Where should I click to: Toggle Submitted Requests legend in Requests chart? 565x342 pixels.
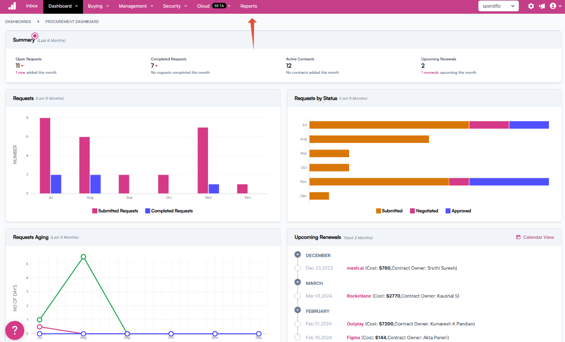click(115, 211)
